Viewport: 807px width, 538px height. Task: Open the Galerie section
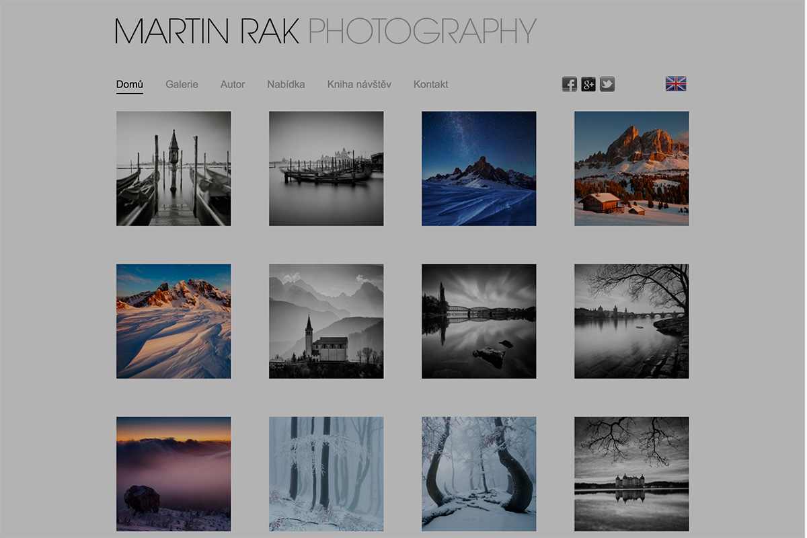(x=182, y=84)
